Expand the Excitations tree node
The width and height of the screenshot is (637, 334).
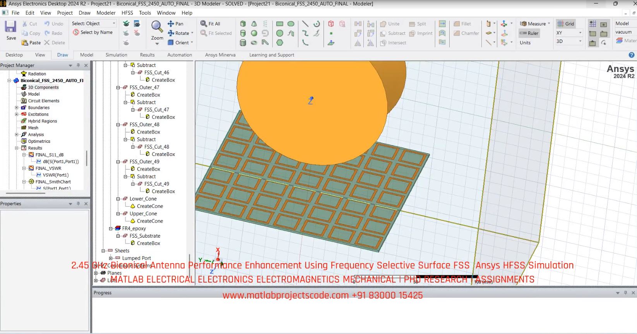pyautogui.click(x=17, y=114)
